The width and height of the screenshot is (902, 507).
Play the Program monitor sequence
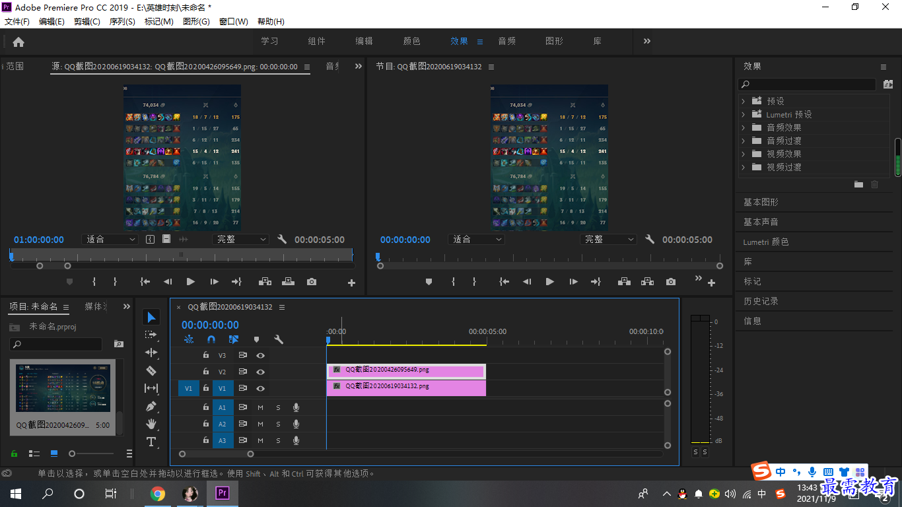point(549,282)
